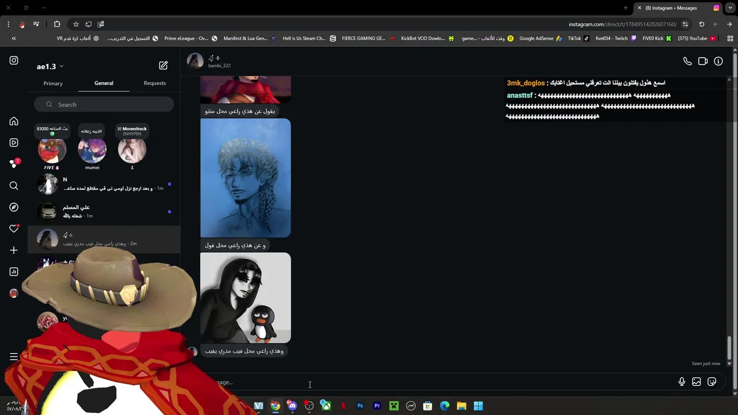Image resolution: width=738 pixels, height=415 pixels.
Task: Open a new browser tab with plus
Action: coord(626,8)
